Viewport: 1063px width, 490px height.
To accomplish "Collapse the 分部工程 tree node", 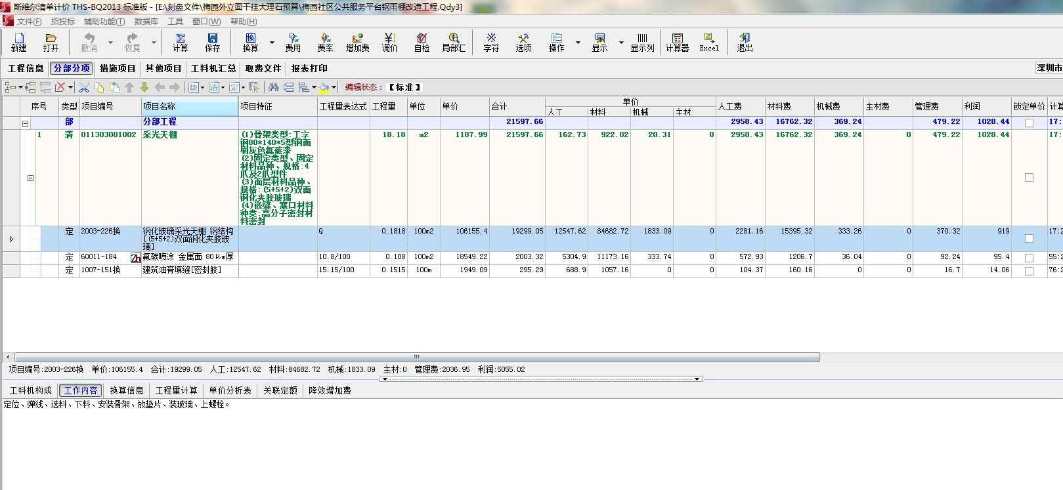I will [x=26, y=123].
